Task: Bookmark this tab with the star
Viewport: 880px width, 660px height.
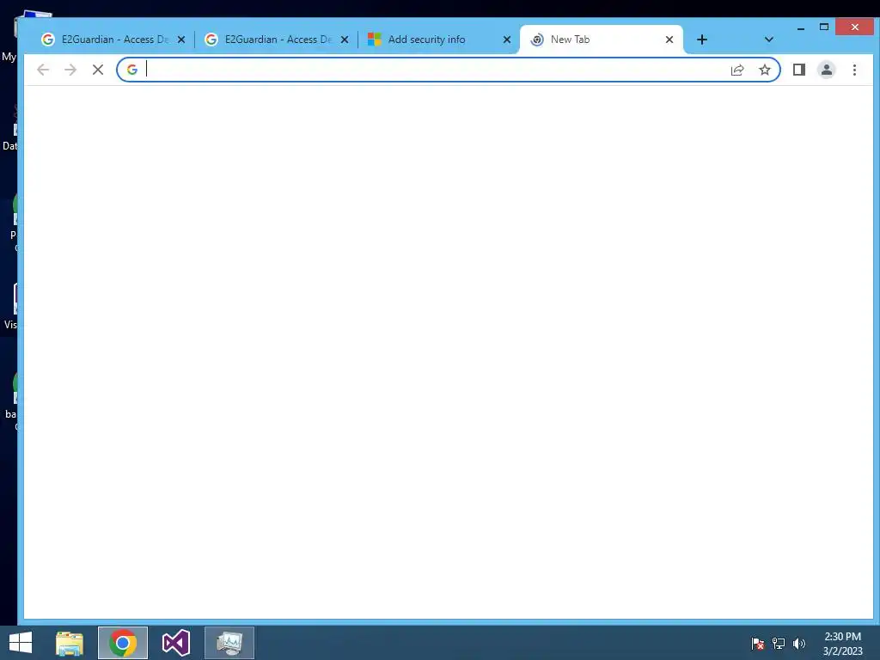Action: click(764, 70)
